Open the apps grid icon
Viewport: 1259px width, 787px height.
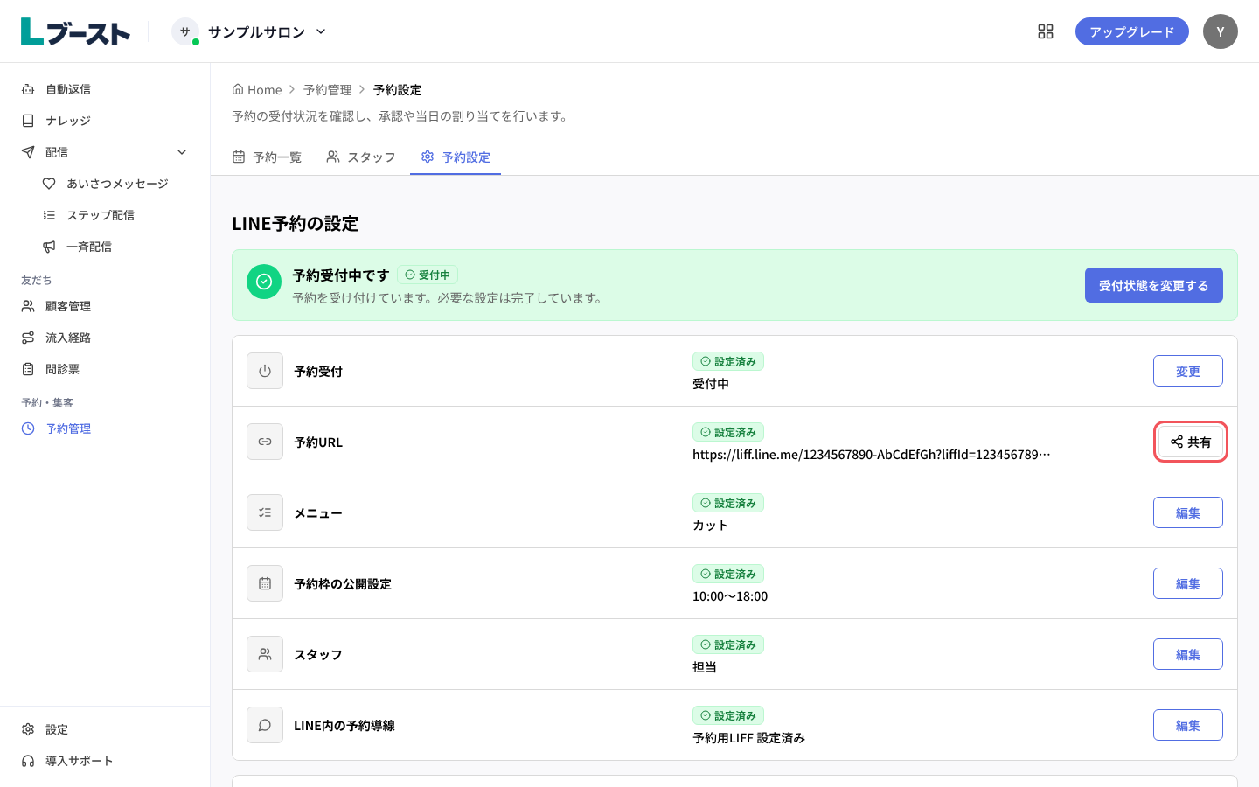[x=1046, y=31]
